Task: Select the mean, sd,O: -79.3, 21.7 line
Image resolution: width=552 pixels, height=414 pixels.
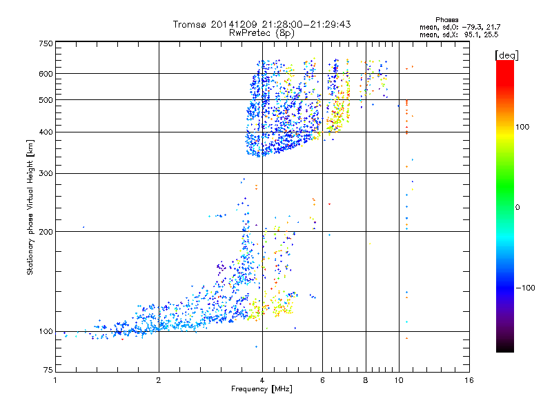Action: click(460, 27)
